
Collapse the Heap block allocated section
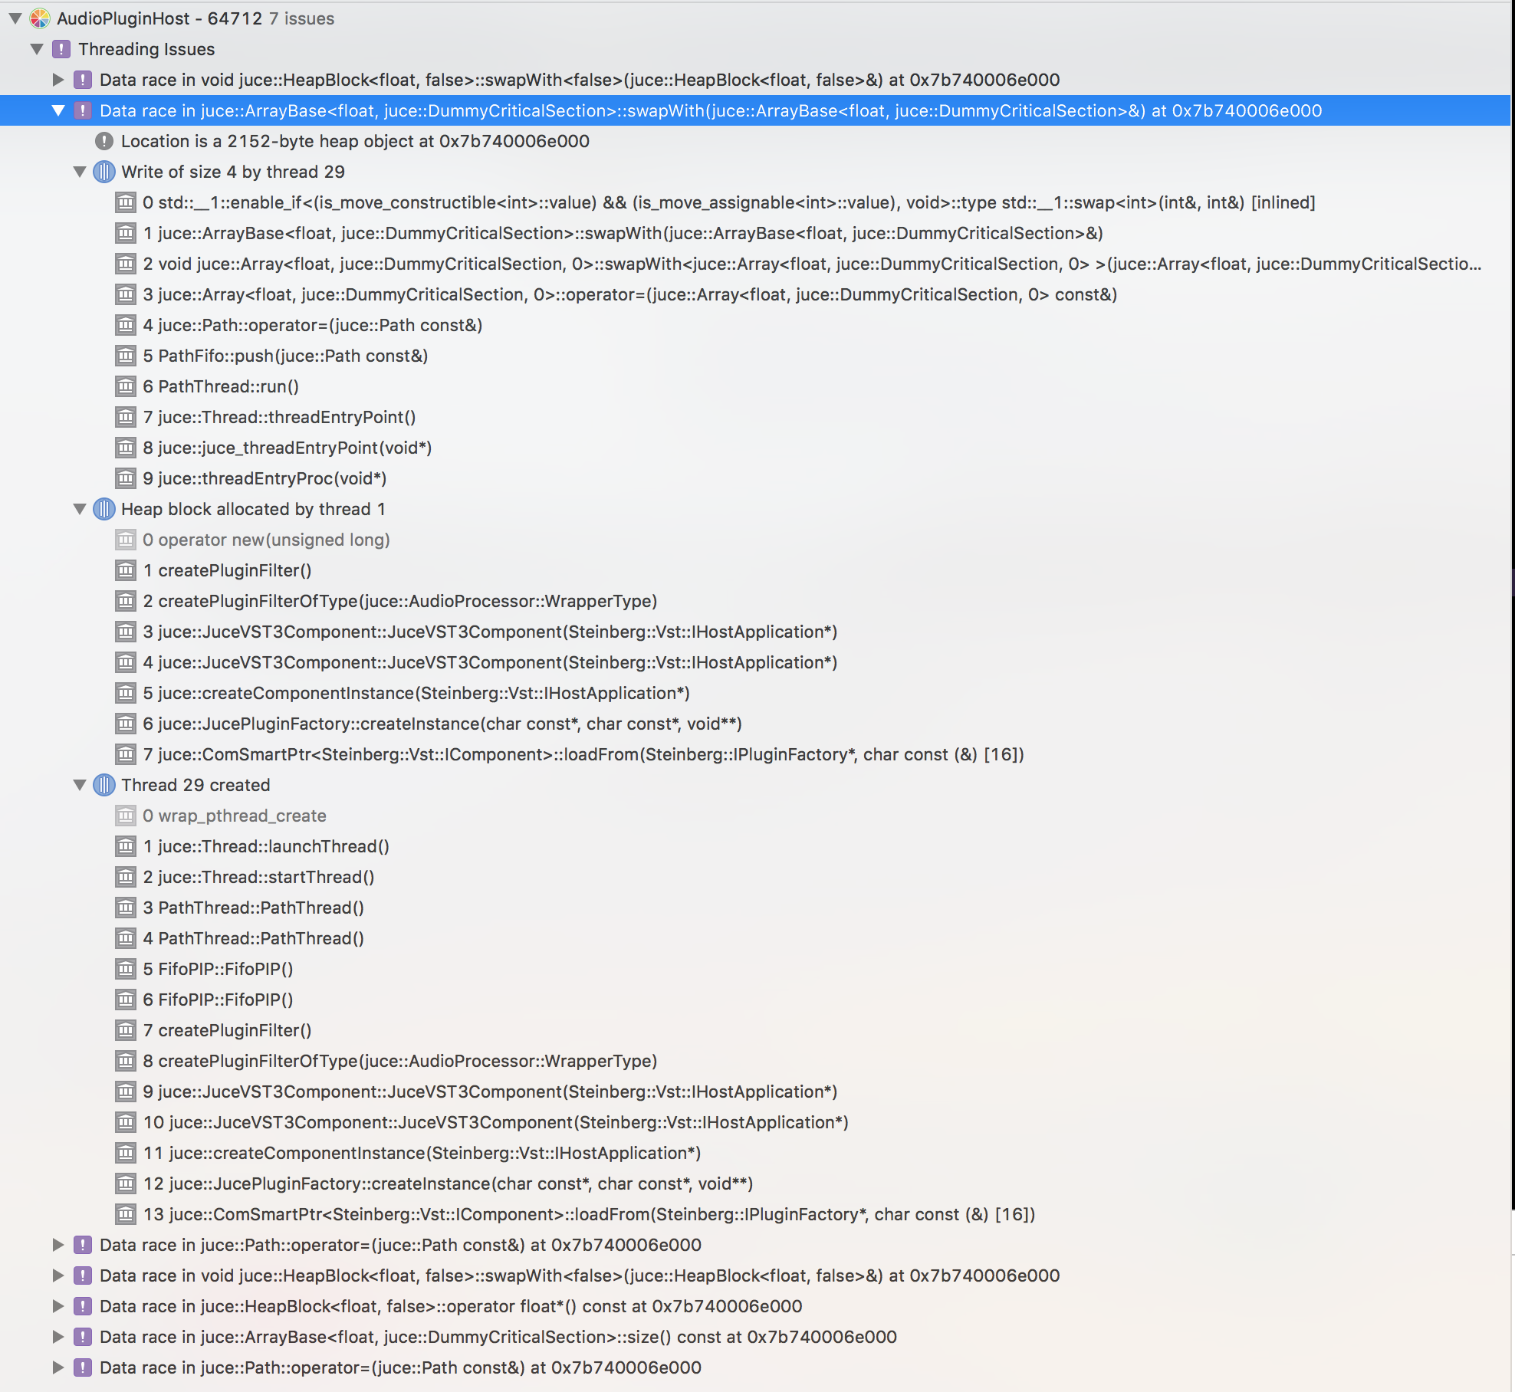(80, 509)
